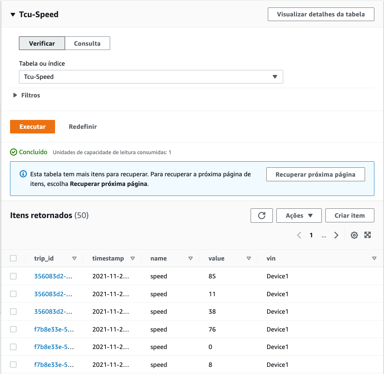Check the row with value 85
The height and width of the screenshot is (374, 384).
coord(13,276)
